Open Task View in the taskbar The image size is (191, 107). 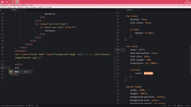[7, 2]
